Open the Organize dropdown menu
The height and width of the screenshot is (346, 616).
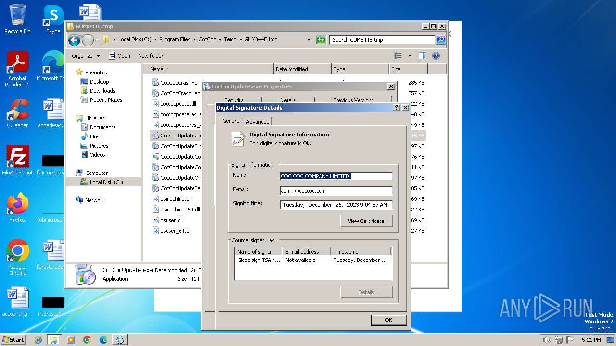pyautogui.click(x=86, y=56)
